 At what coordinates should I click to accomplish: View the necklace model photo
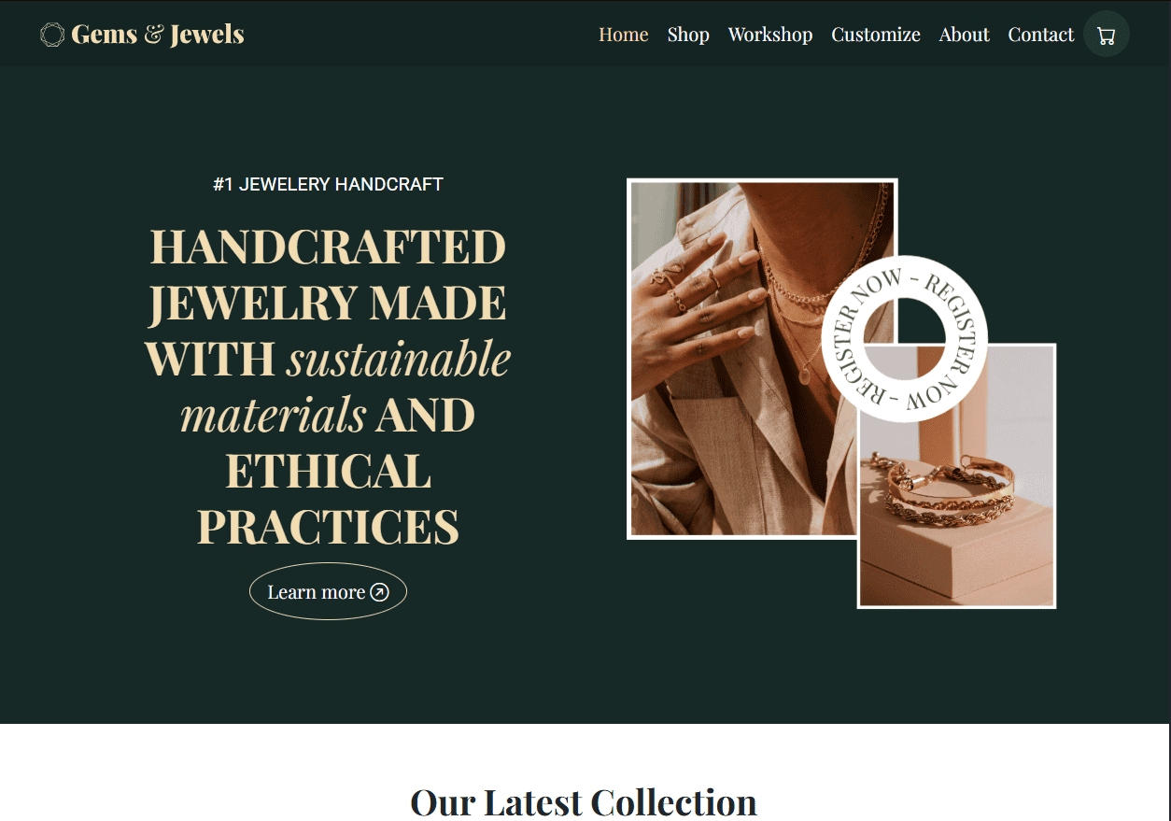[x=762, y=359]
